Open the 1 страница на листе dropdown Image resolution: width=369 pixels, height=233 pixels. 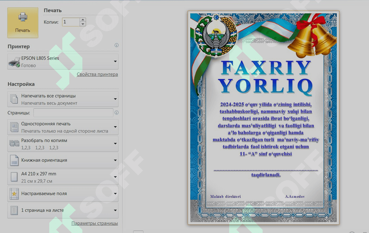tap(63, 210)
